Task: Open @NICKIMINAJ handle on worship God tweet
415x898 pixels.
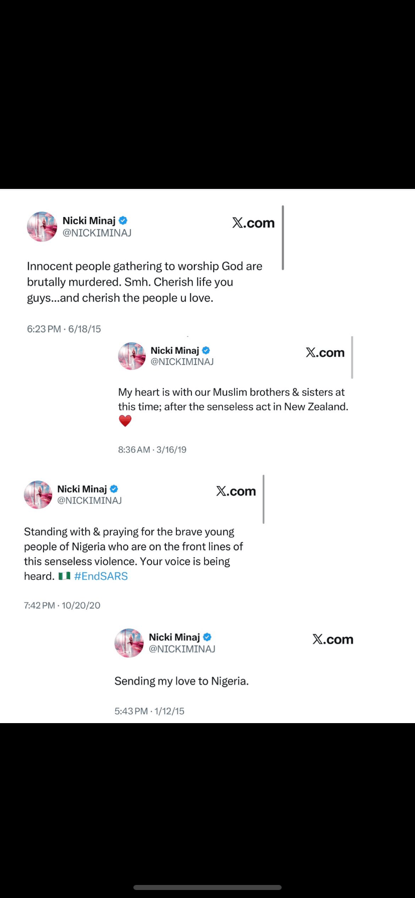Action: pyautogui.click(x=97, y=233)
